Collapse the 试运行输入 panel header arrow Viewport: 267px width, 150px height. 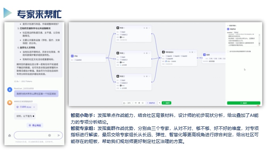tap(228, 26)
